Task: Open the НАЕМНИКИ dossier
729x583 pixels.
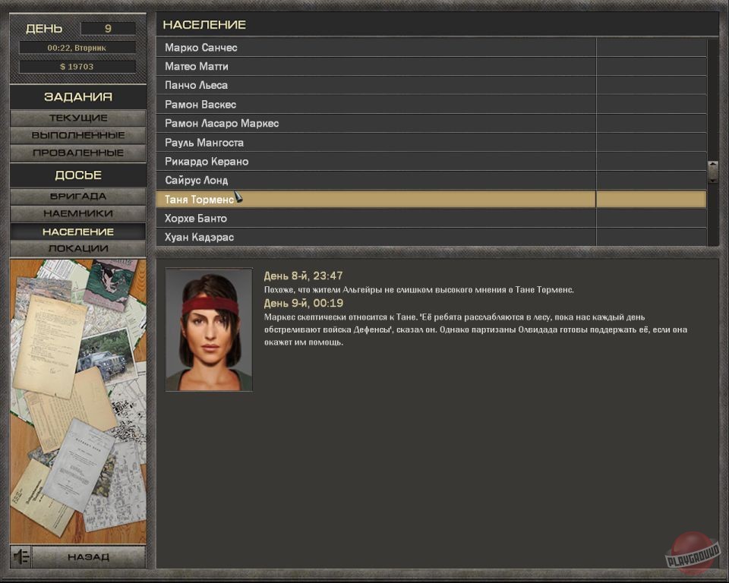Action: click(78, 214)
